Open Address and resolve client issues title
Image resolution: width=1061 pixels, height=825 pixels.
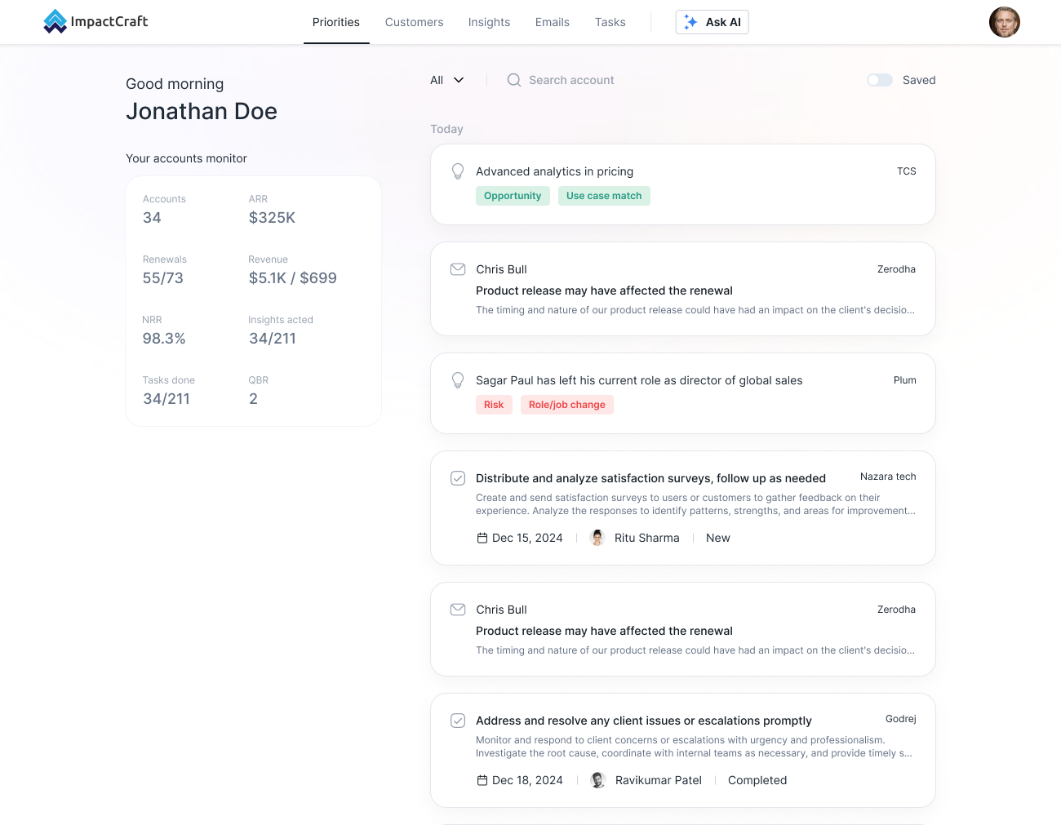point(644,721)
